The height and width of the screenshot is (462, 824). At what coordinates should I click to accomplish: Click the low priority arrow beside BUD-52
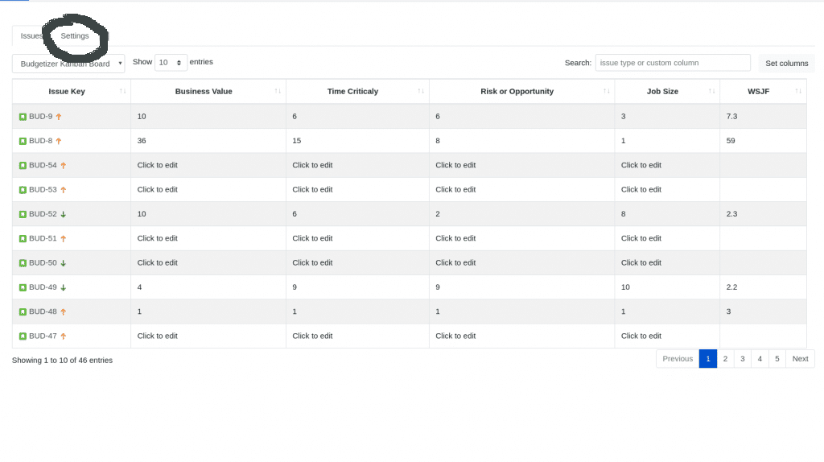pos(63,214)
